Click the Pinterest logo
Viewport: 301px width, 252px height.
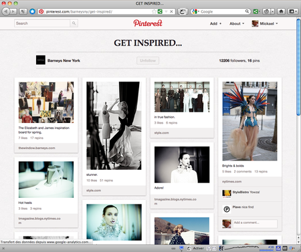coord(148,23)
